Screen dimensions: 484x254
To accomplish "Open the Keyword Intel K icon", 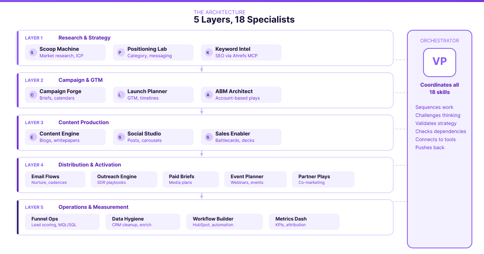I will coord(208,52).
